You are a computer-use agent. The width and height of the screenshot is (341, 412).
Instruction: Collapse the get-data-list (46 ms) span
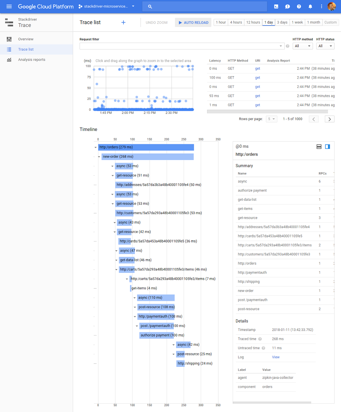click(x=116, y=260)
